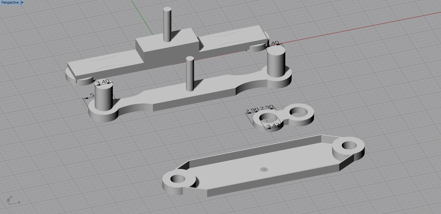Screen dimensions: 441x214
Task: Pick the thin pin on the curved link bar
Action: pyautogui.click(x=190, y=73)
